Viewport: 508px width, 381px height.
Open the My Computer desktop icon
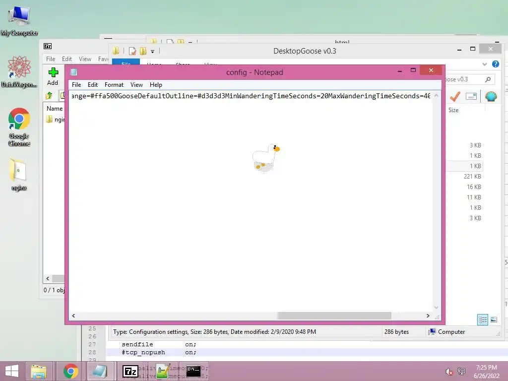pos(19,21)
